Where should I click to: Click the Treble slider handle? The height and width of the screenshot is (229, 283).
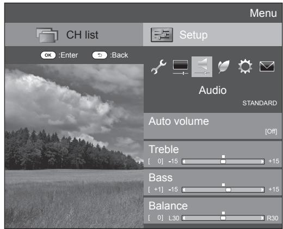[x=223, y=161]
